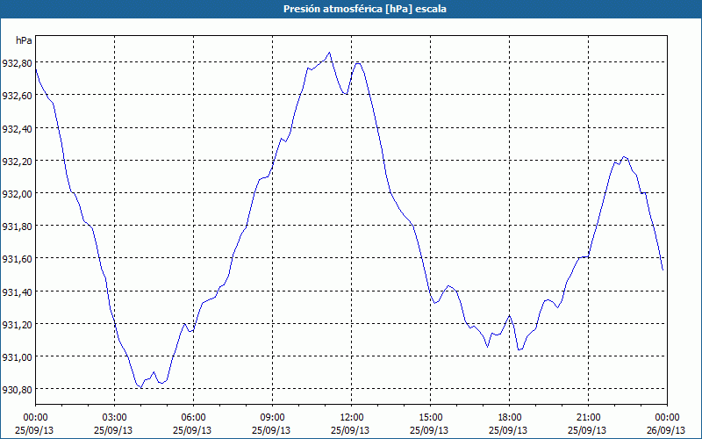Image resolution: width=702 pixels, height=439 pixels.
Task: Click the hPa unit label
Action: [x=24, y=40]
